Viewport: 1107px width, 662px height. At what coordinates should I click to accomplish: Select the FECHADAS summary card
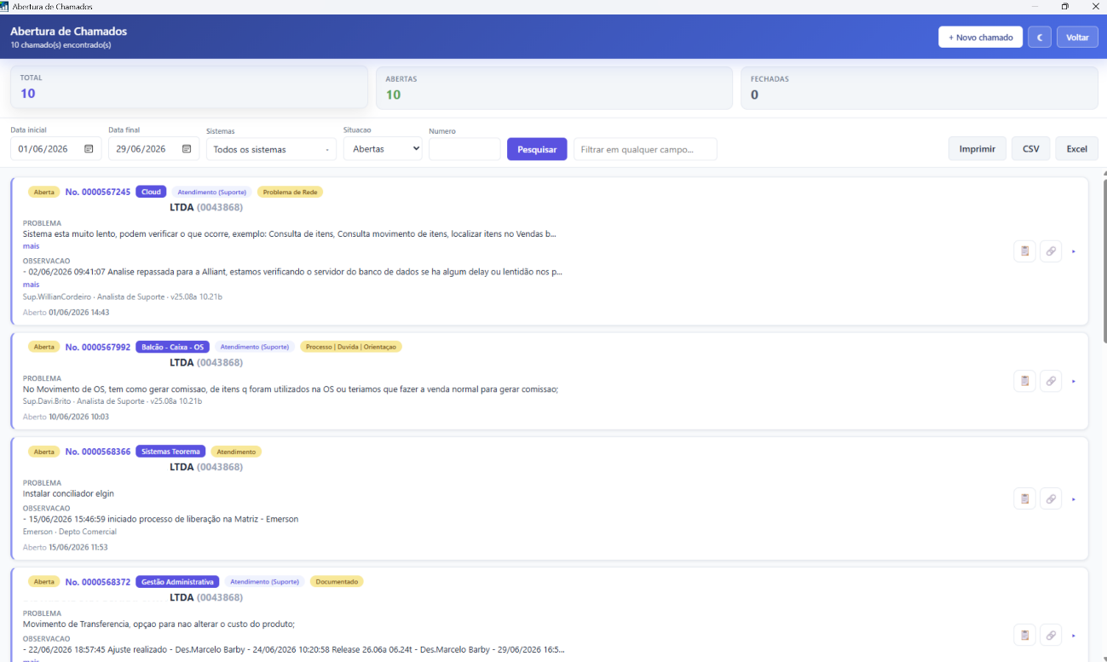coord(919,88)
